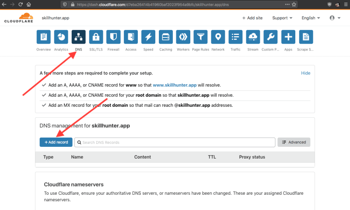Open the Custom Pages wrench icon
The image size is (350, 210).
270,37
